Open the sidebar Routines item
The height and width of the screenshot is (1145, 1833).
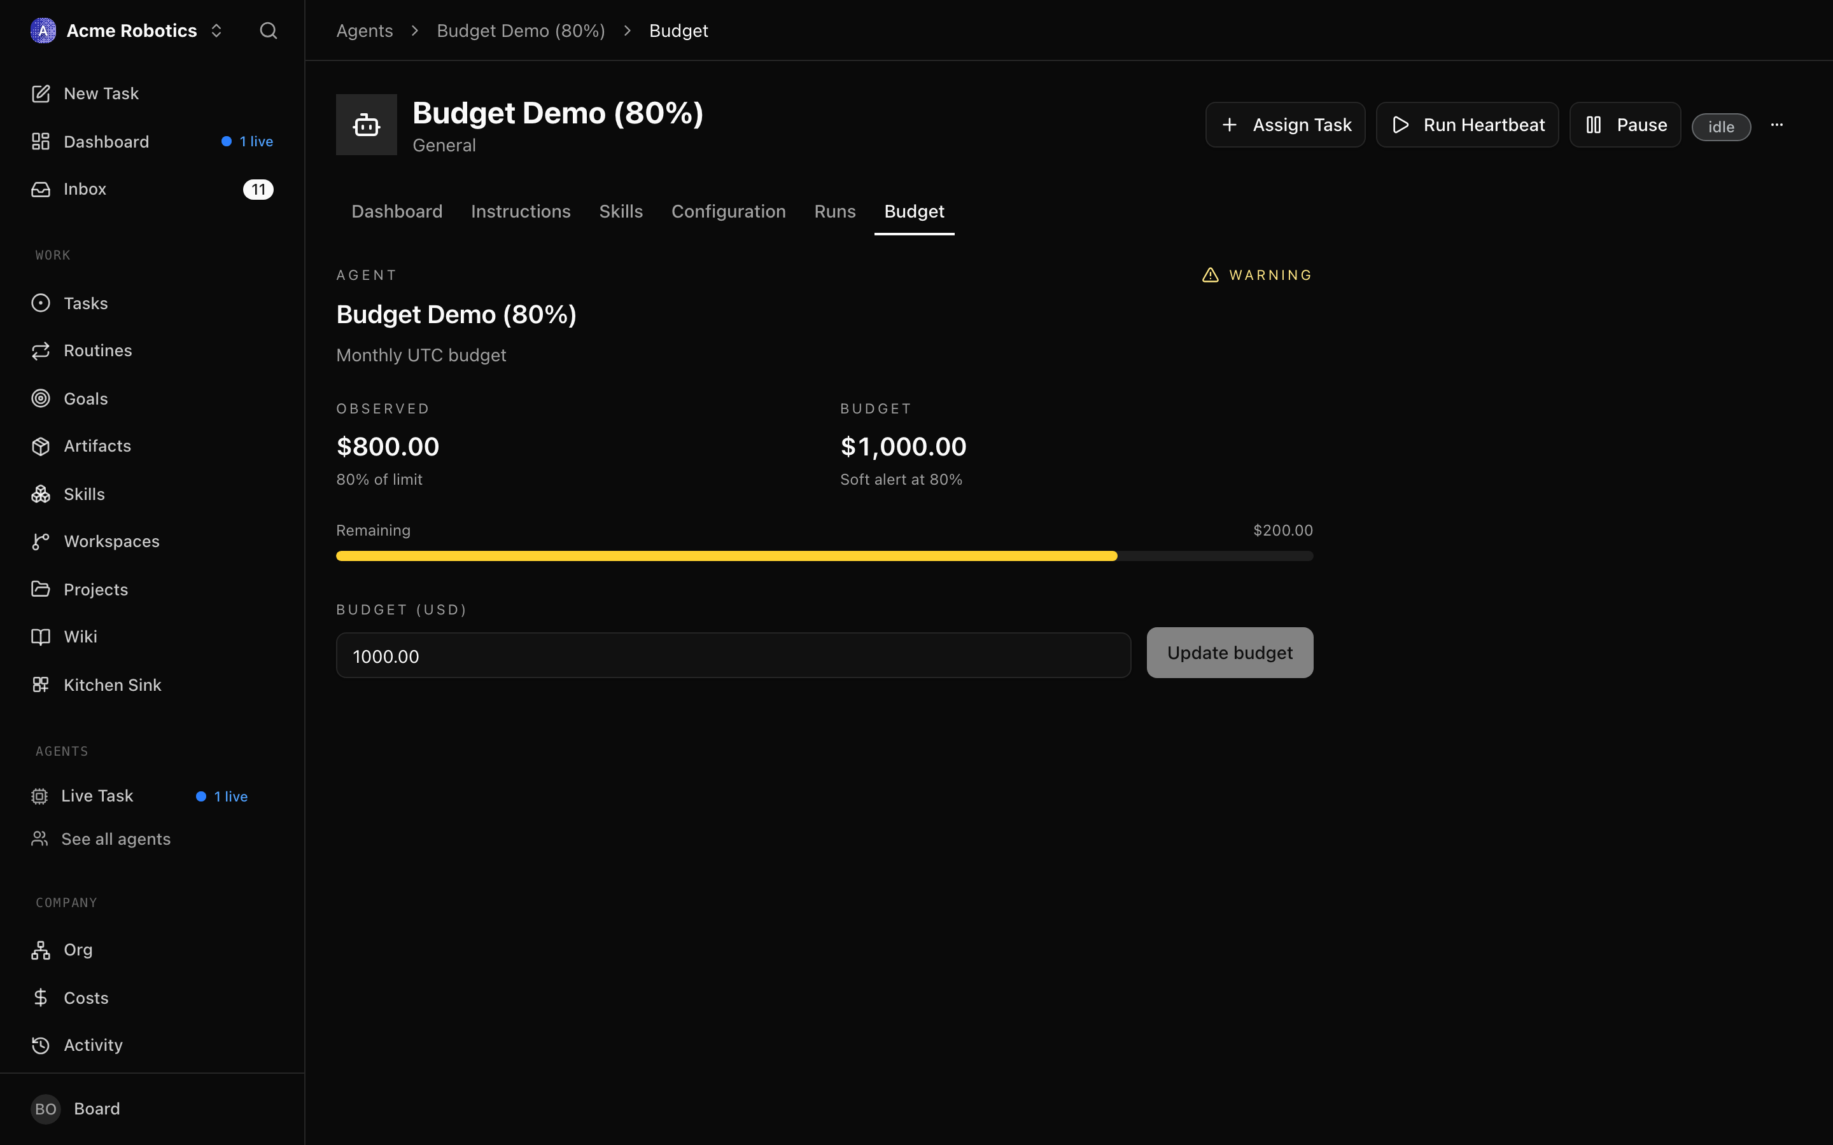tap(151, 350)
